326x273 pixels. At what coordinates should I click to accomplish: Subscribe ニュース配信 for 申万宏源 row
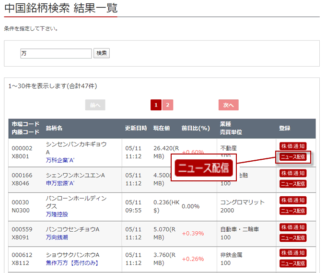click(293, 184)
